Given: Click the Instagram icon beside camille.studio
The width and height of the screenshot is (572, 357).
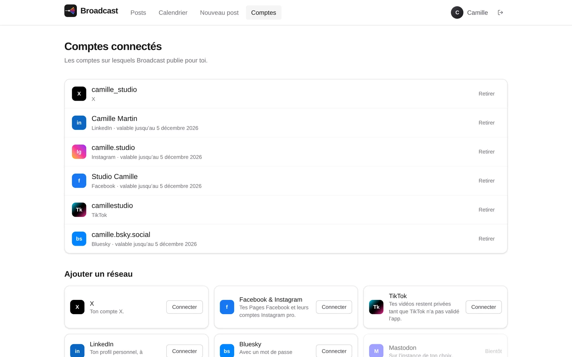Looking at the screenshot, I should pyautogui.click(x=79, y=152).
